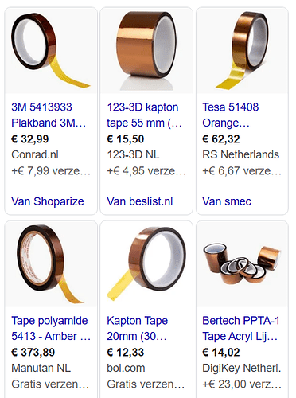Open the Tesa 51408 Orange product link

[x=230, y=115]
